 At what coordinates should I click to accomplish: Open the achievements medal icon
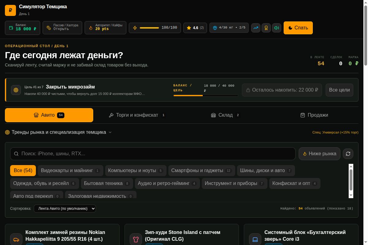266,28
